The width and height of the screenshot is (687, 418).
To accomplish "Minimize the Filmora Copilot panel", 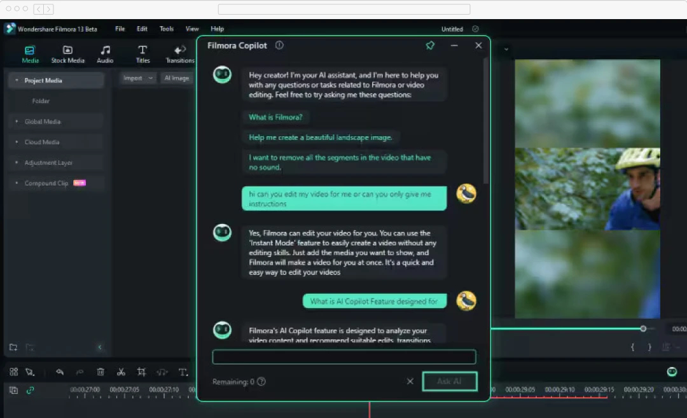I will pos(454,46).
